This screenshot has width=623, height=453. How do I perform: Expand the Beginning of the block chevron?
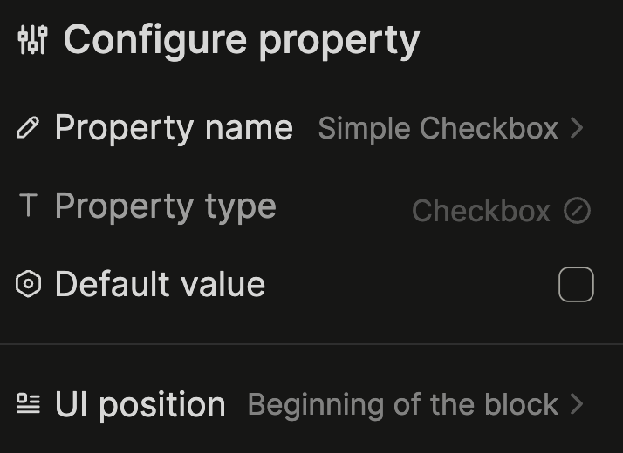(577, 404)
